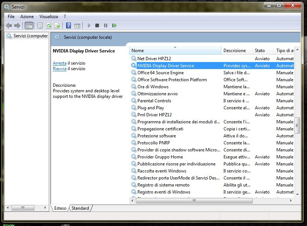
Task: Click the Arresta link to stop service
Action: [59, 63]
